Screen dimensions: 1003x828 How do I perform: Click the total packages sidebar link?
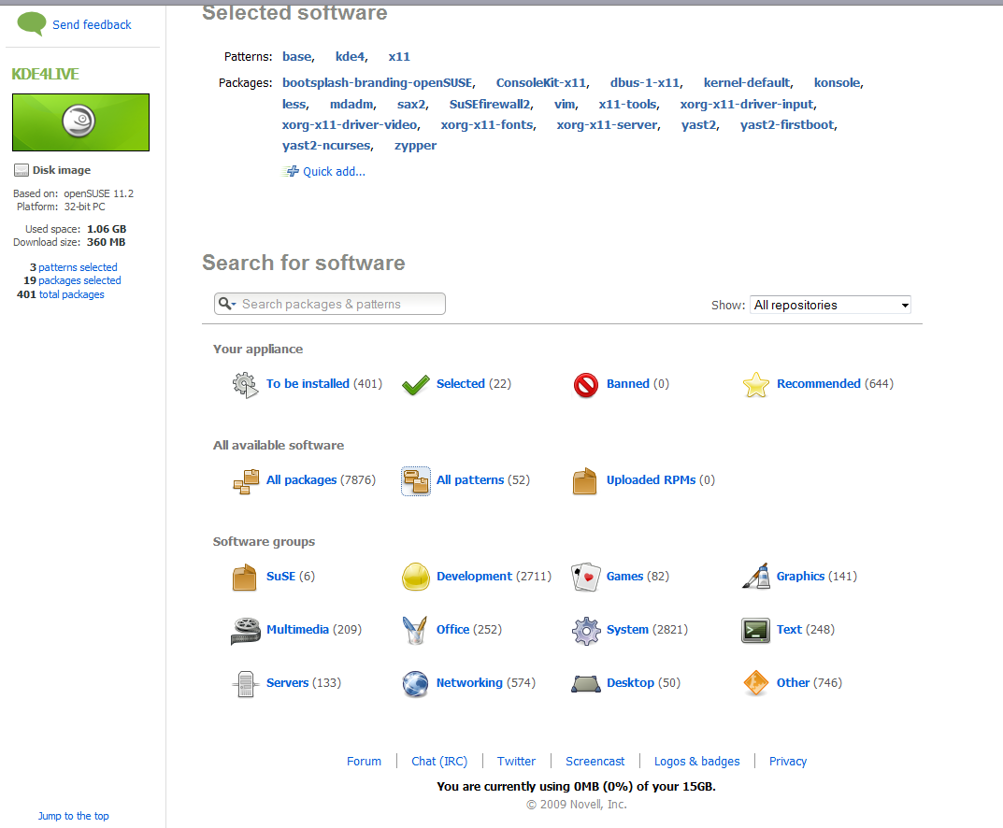click(71, 294)
